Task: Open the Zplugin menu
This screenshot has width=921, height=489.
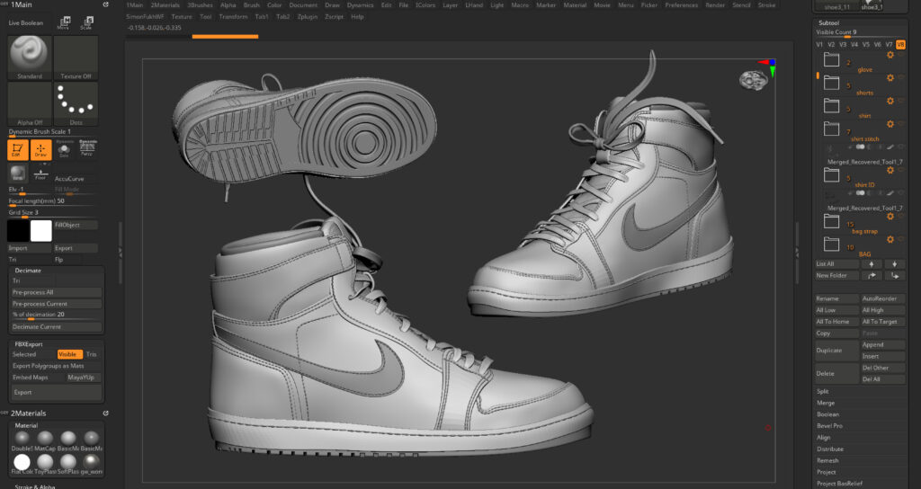Action: click(308, 16)
